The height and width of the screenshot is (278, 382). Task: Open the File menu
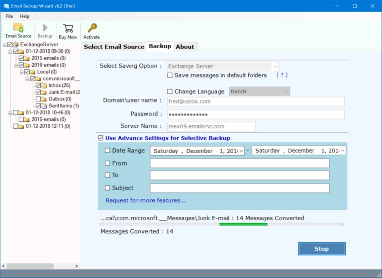(9, 16)
